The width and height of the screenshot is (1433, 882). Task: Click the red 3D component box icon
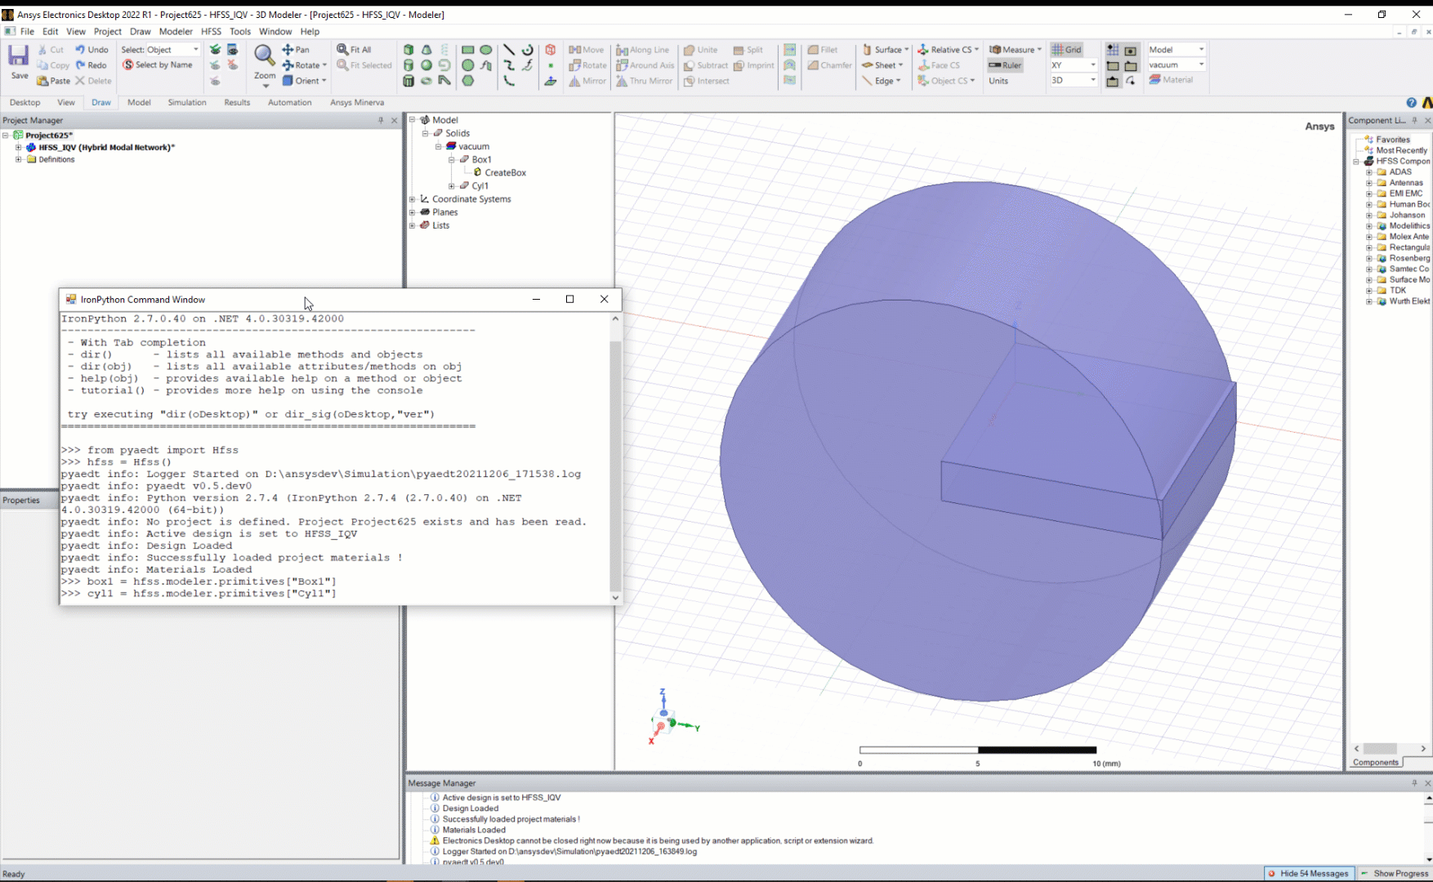tap(551, 50)
